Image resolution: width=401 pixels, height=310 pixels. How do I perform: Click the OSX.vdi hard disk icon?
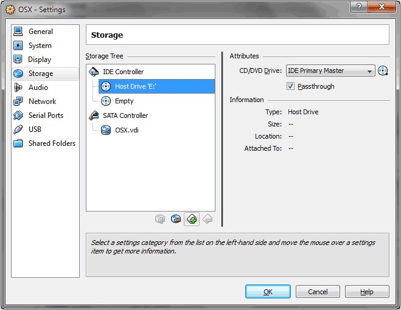pyautogui.click(x=106, y=130)
